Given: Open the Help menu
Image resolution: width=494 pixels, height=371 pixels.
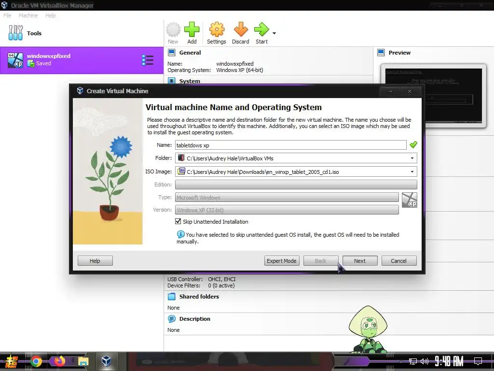Looking at the screenshot, I should (50, 15).
